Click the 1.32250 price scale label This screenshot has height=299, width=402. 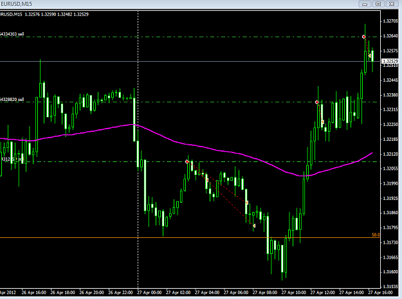(390, 125)
